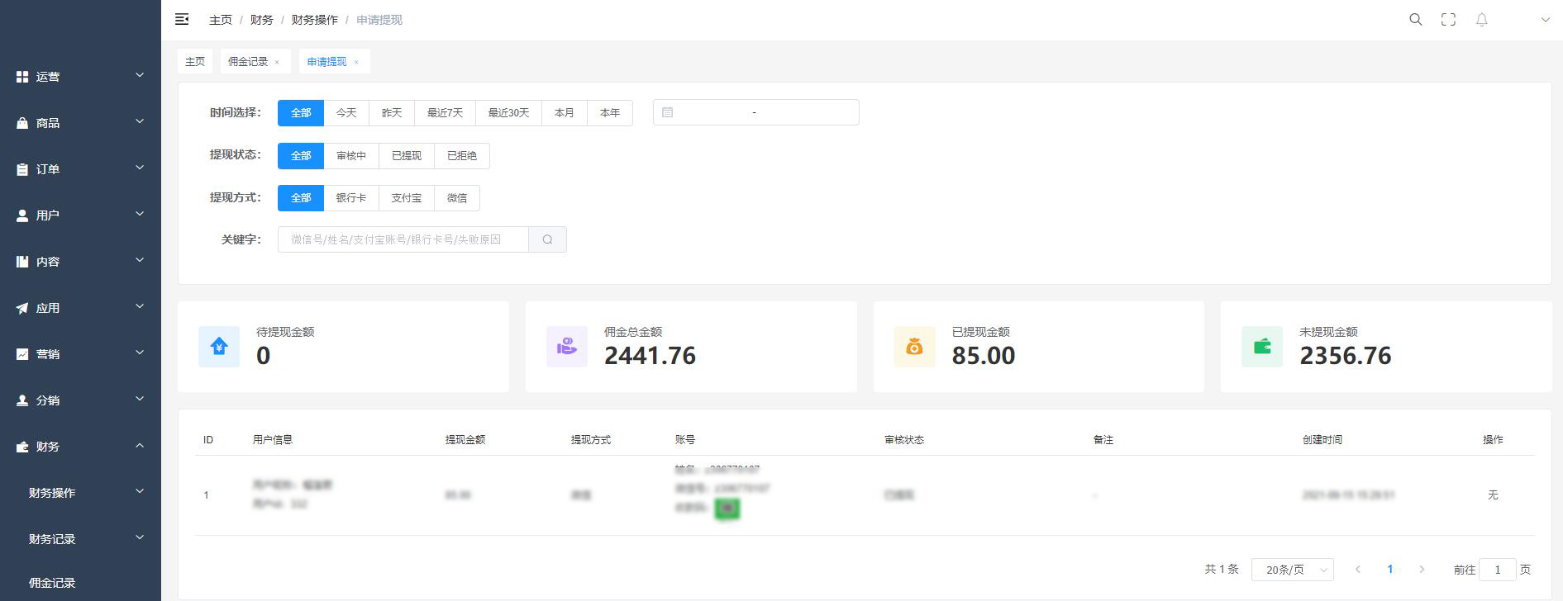Select 今天 time filter

[x=346, y=113]
